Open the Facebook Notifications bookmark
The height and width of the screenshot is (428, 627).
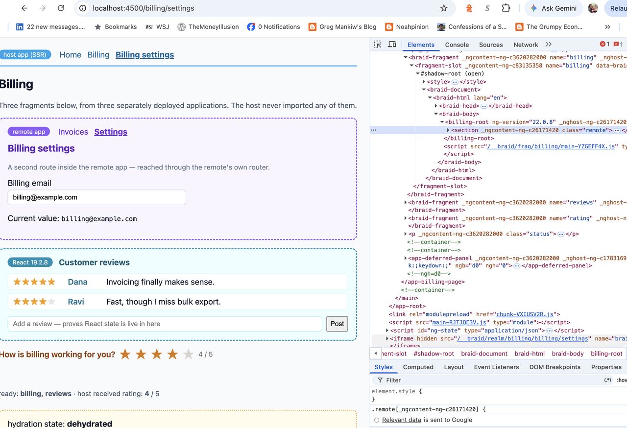point(273,27)
